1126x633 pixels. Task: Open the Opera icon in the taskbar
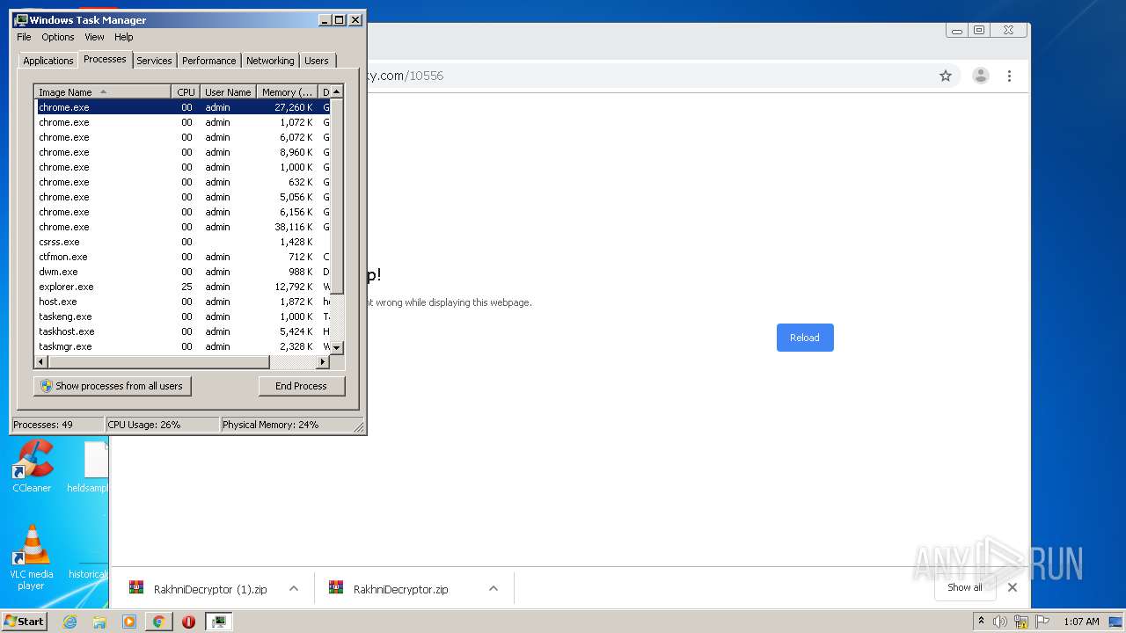tap(188, 622)
